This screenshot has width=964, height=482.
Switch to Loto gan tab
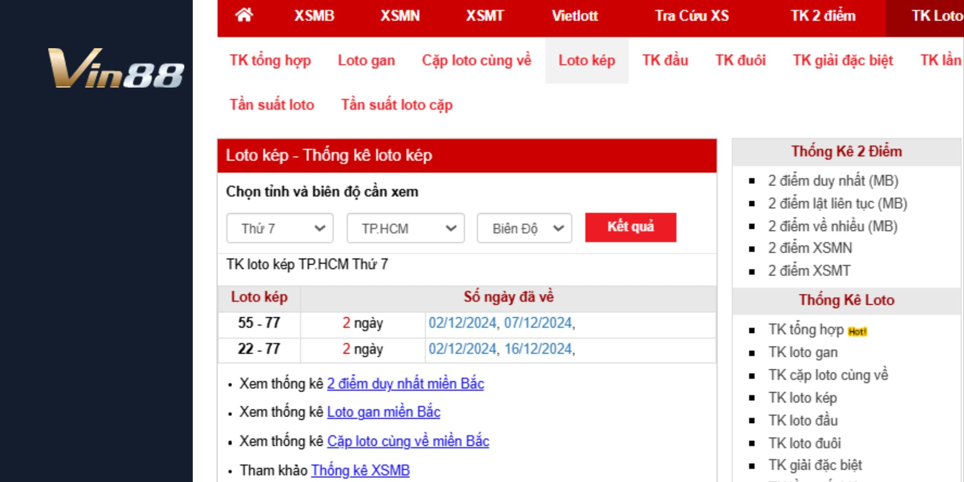point(366,61)
